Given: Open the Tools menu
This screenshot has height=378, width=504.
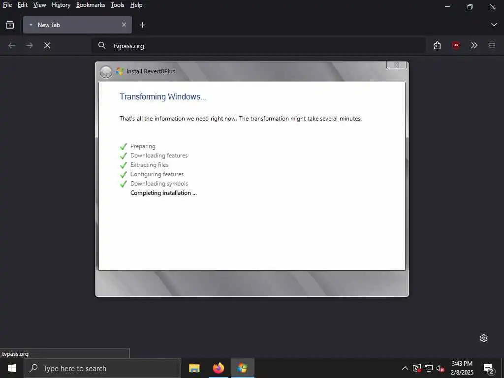Looking at the screenshot, I should point(118,5).
